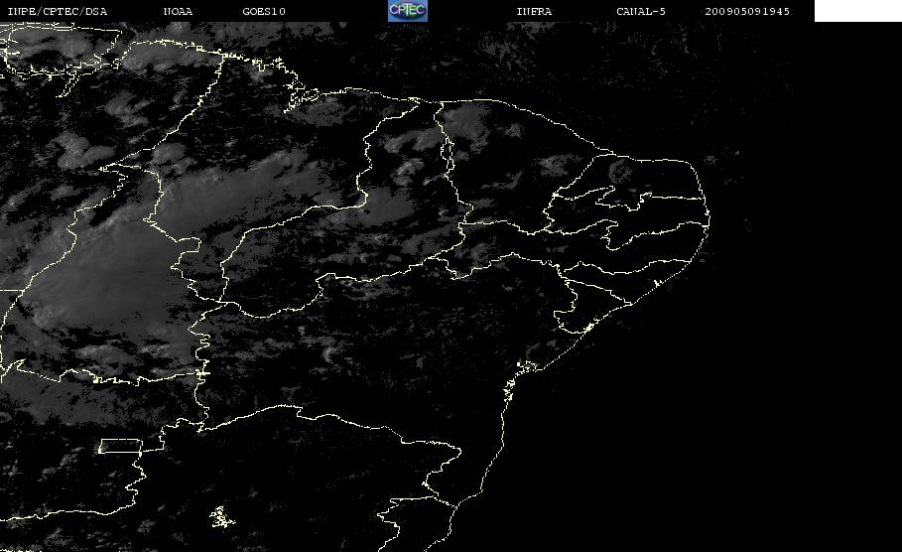Screen dimensions: 902x552
Task: Select the GOES10 satellite label
Action: point(264,12)
